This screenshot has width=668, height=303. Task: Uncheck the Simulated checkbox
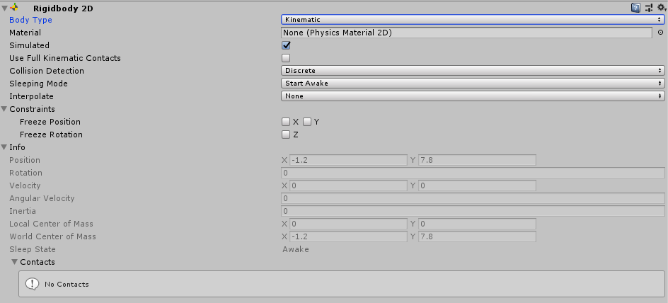(x=286, y=45)
